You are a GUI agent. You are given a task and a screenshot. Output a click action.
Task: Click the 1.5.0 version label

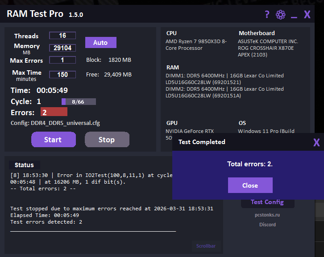coord(76,15)
